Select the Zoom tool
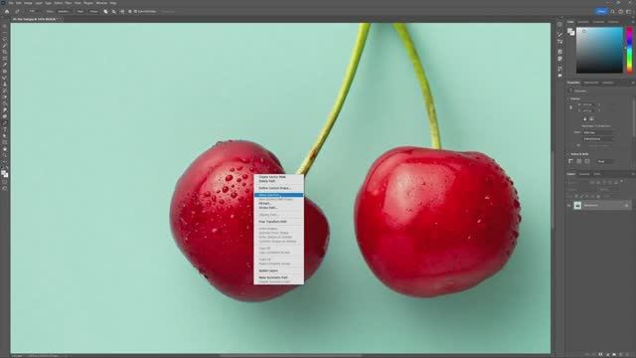 pyautogui.click(x=5, y=155)
